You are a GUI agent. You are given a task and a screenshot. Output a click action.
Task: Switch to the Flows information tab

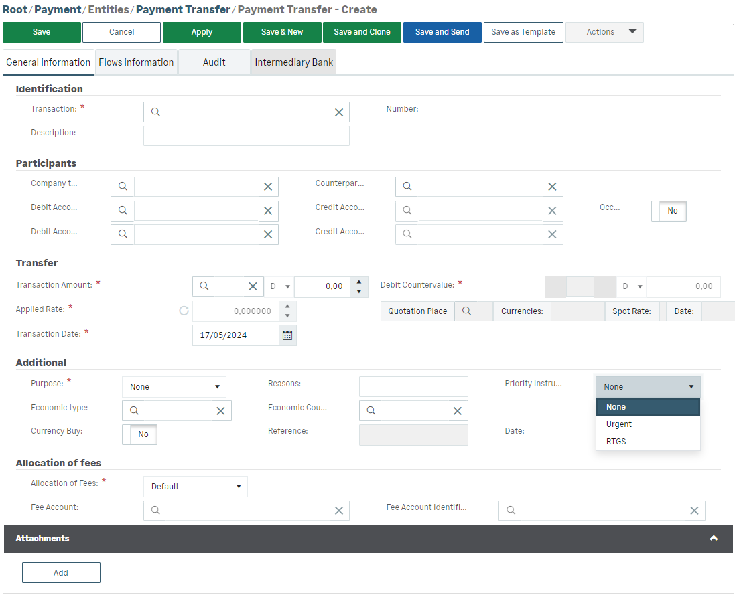[x=136, y=62]
